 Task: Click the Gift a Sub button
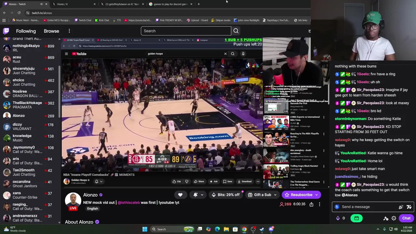pyautogui.click(x=259, y=195)
